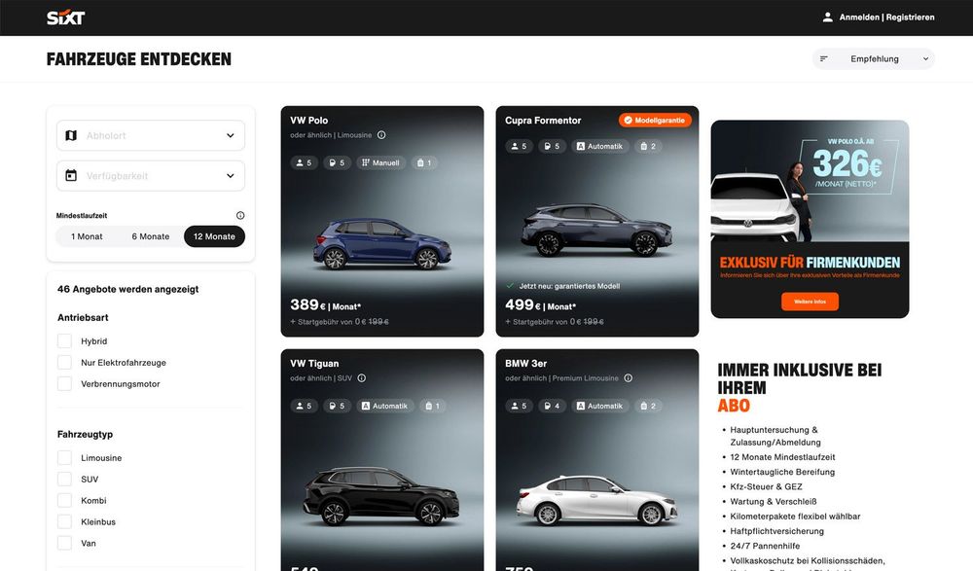Click the chevron arrow of the Abholort field
This screenshot has width=973, height=571.
tap(231, 135)
